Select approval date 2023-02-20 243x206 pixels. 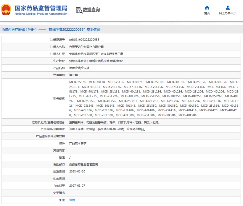pos(77,172)
